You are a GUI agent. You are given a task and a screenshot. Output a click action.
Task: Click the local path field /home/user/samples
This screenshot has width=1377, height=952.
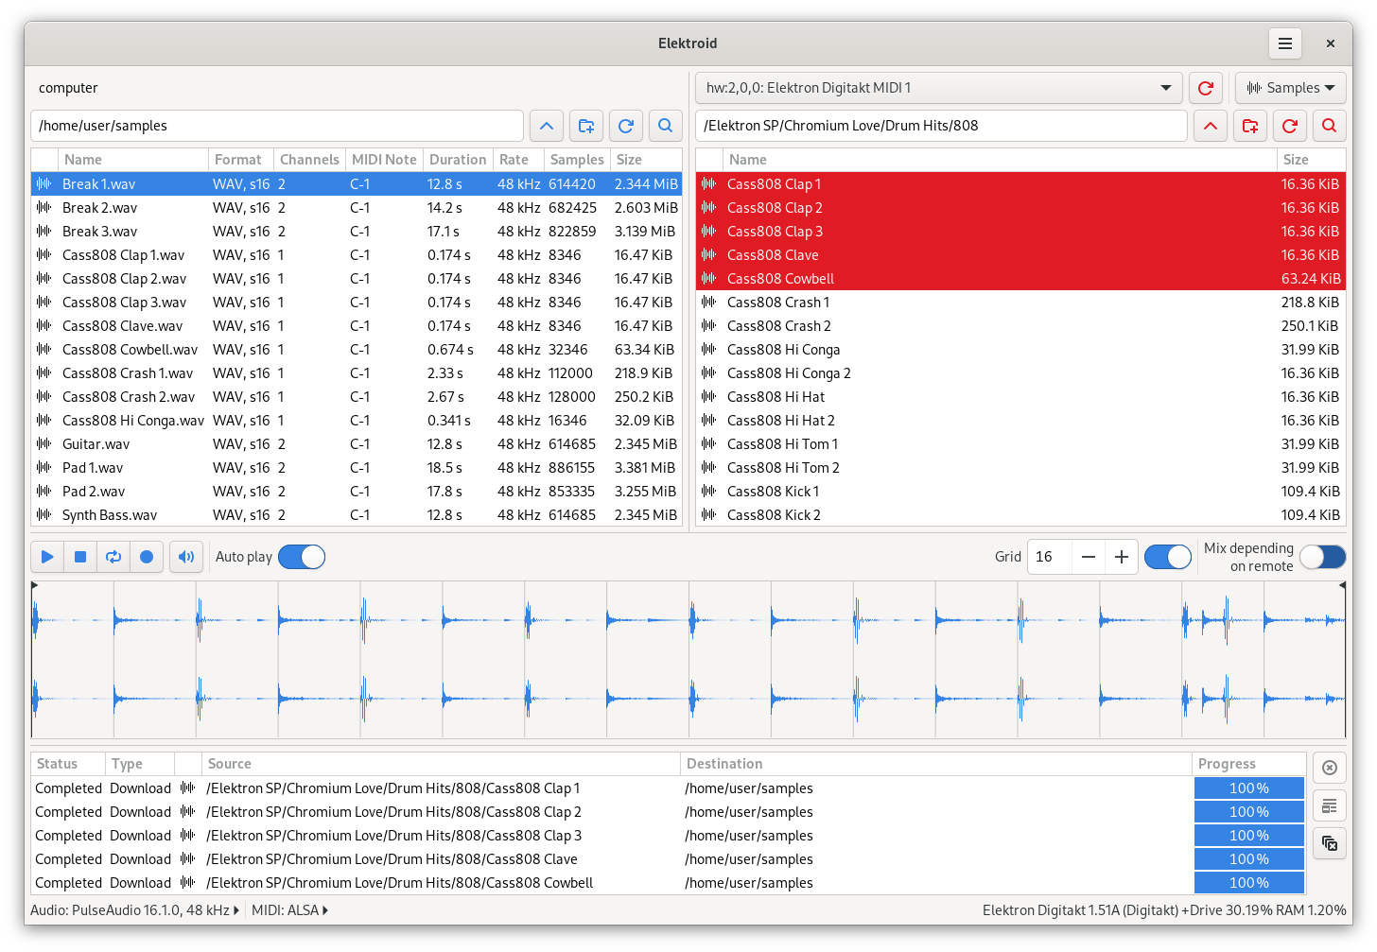[x=277, y=126]
